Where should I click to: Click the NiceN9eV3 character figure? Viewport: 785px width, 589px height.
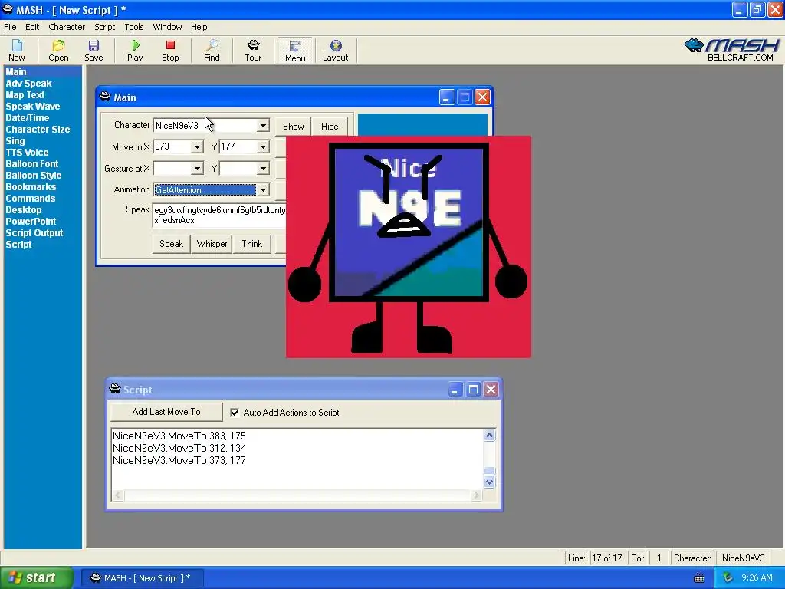[x=408, y=247]
